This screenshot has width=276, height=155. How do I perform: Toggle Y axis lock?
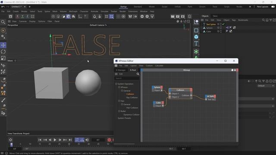pyautogui.click(x=22, y=16)
